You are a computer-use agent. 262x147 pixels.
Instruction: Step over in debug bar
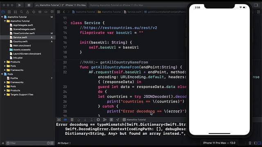click(79, 120)
